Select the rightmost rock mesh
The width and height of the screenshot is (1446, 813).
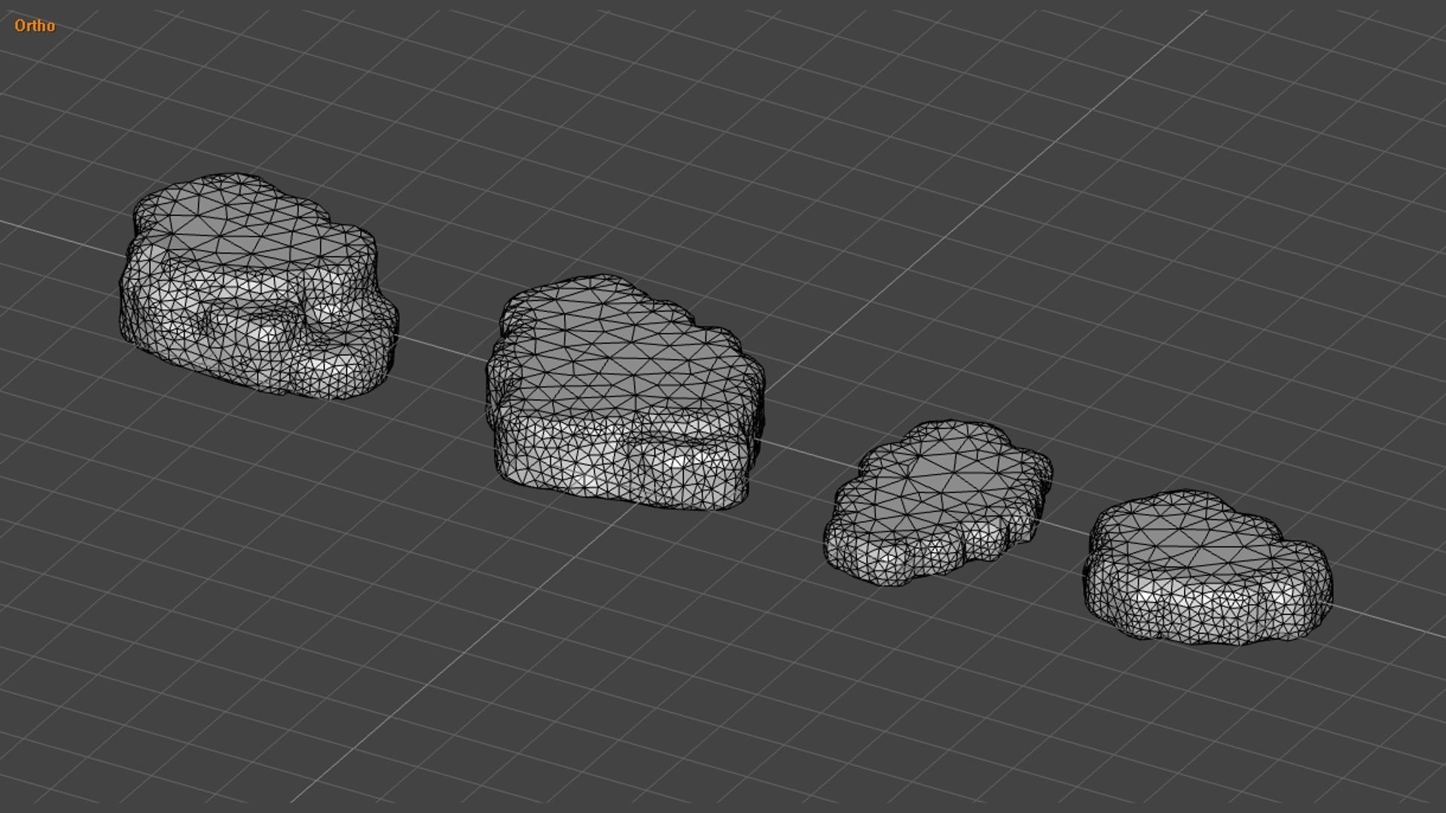1207,568
